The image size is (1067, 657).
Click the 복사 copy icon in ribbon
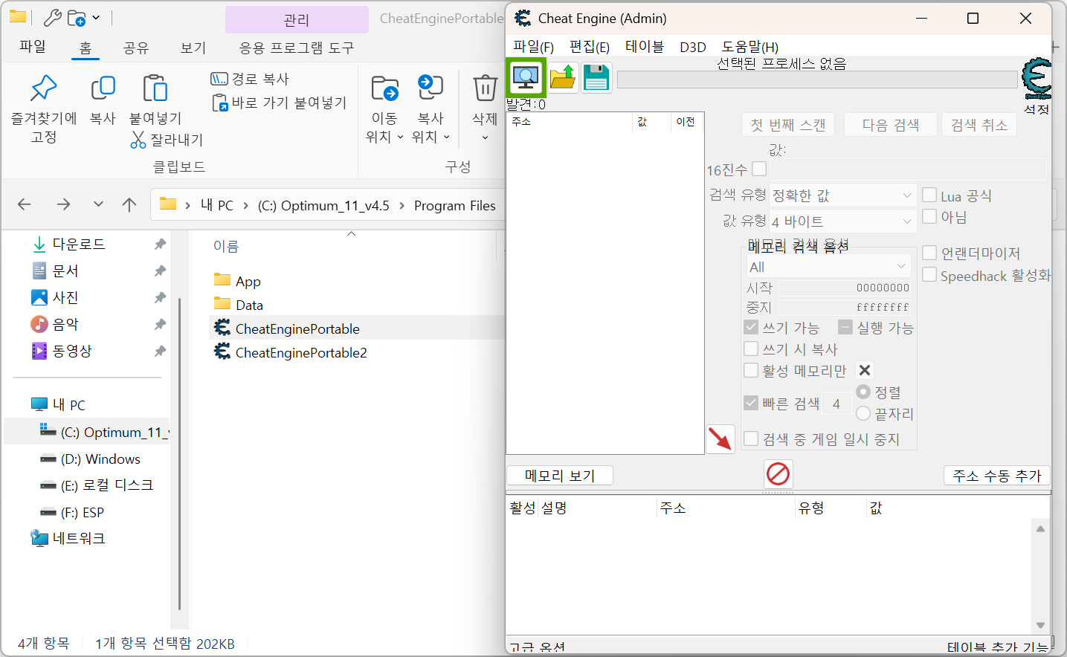103,88
